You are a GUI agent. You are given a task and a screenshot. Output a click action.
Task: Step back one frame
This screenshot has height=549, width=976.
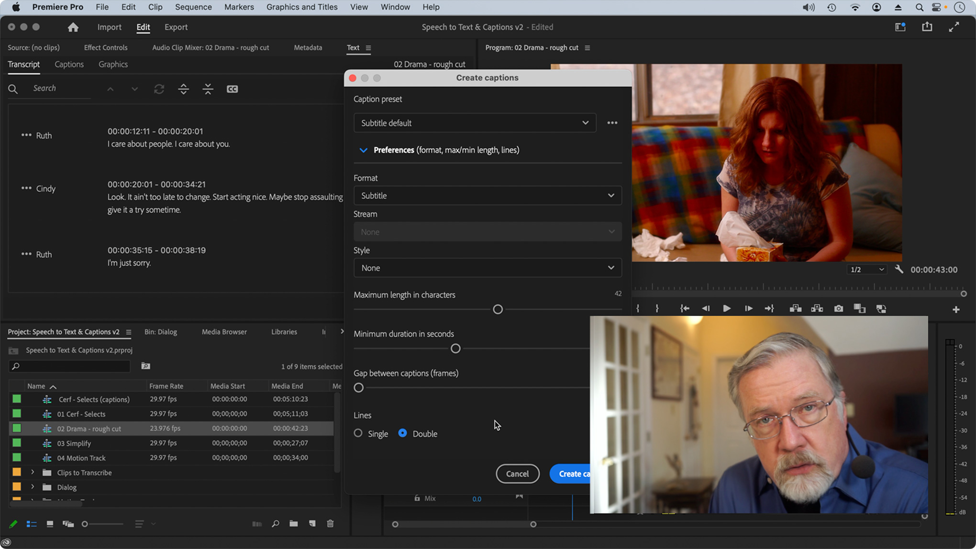click(x=706, y=309)
